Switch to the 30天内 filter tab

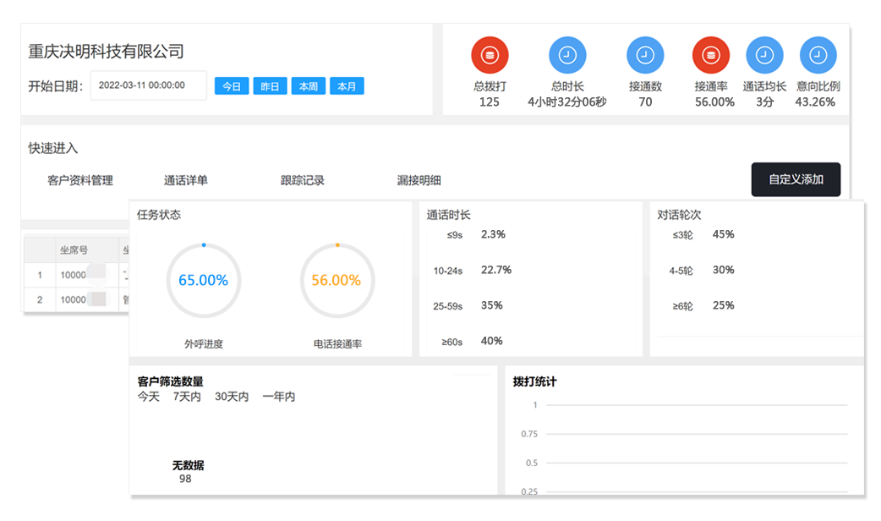[x=232, y=397]
